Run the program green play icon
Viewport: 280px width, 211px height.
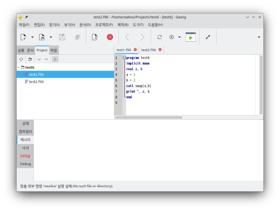(191, 37)
